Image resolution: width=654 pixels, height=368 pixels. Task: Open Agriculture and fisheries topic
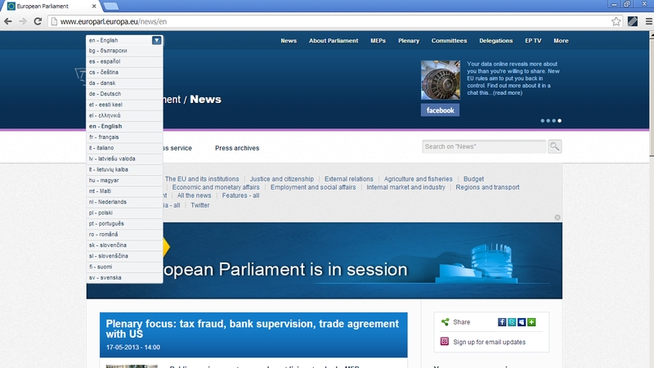coord(418,179)
